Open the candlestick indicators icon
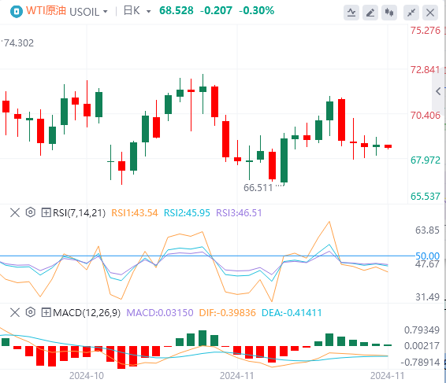 point(389,13)
